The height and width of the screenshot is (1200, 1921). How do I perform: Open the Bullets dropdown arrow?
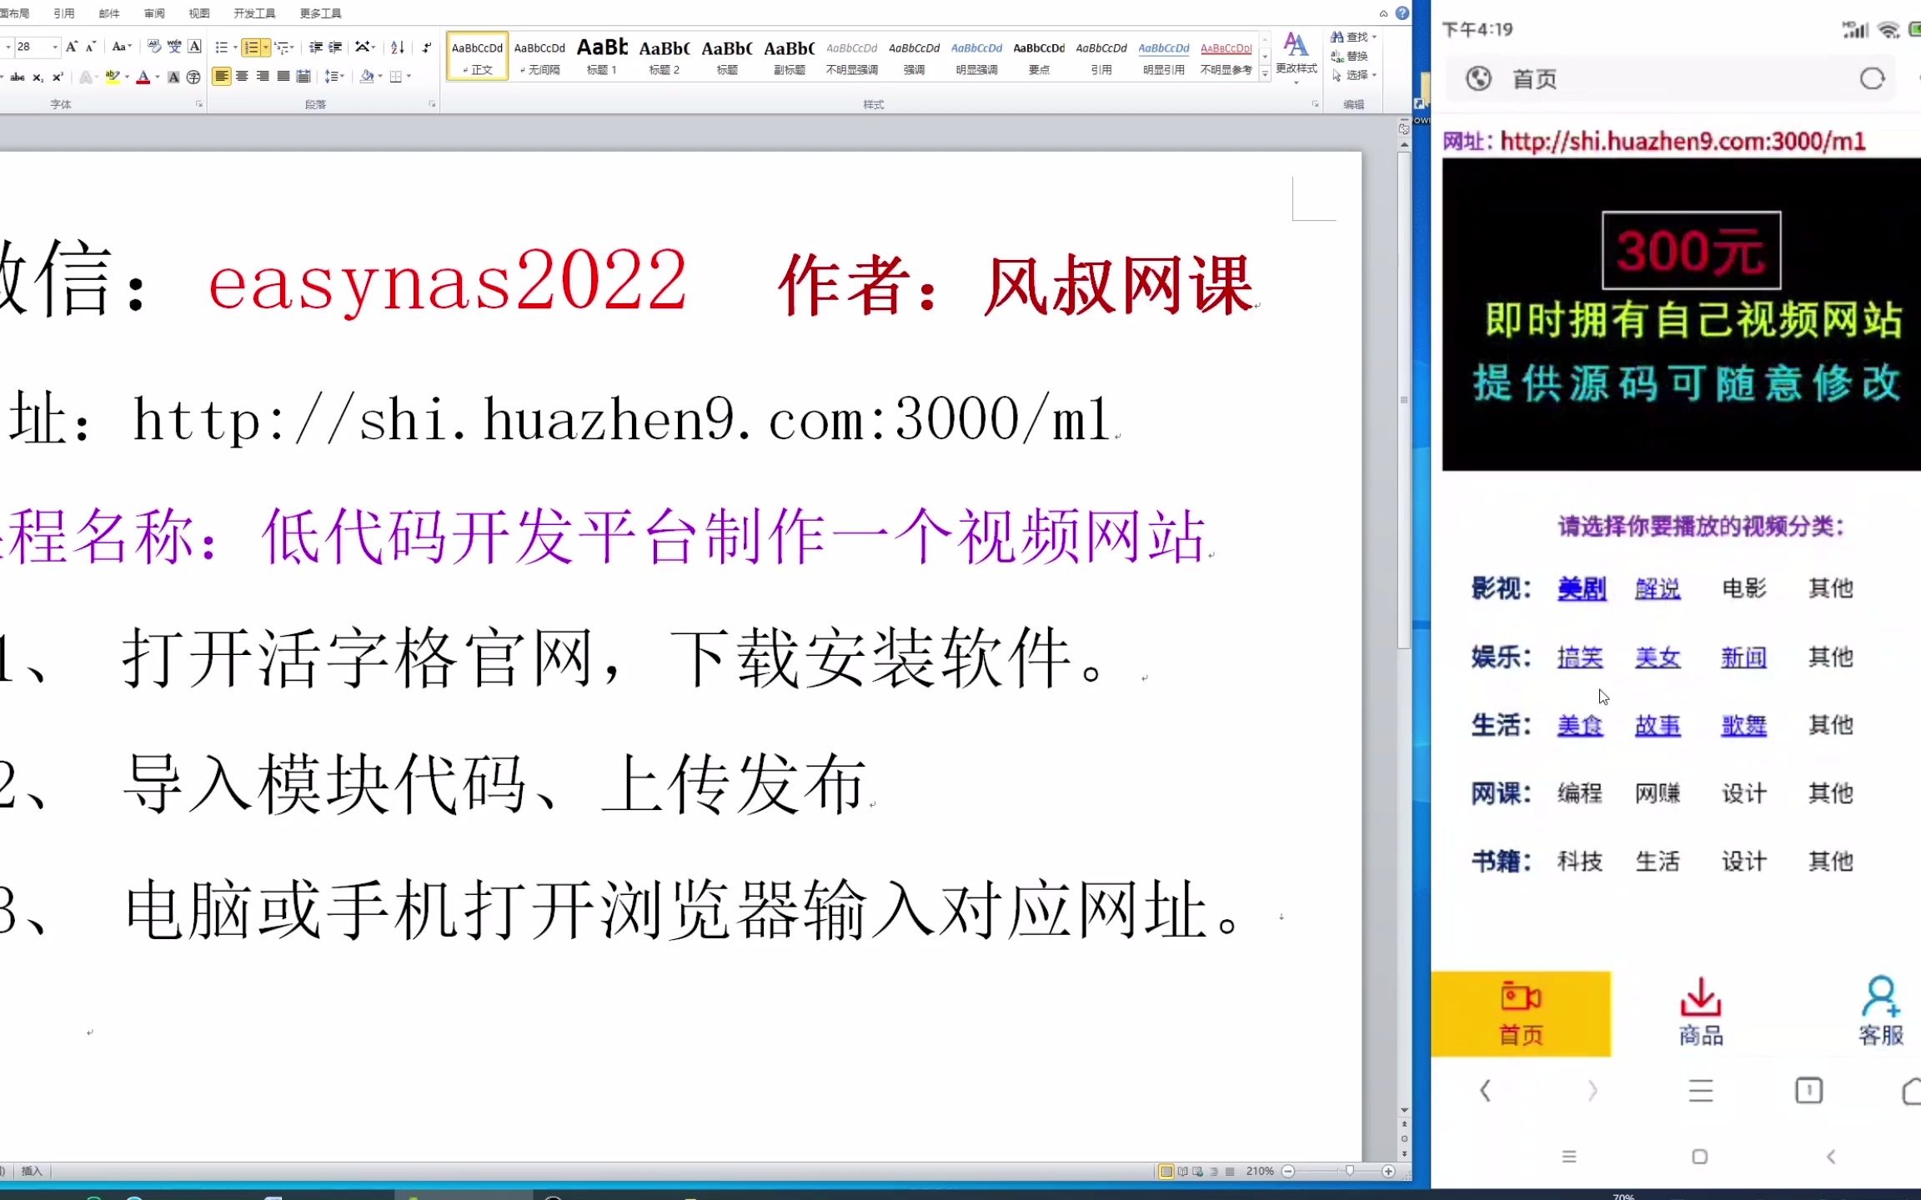click(235, 47)
